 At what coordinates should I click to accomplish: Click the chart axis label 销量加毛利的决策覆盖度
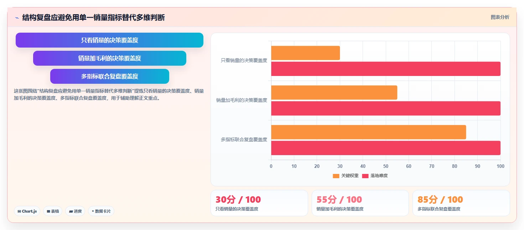pos(242,100)
